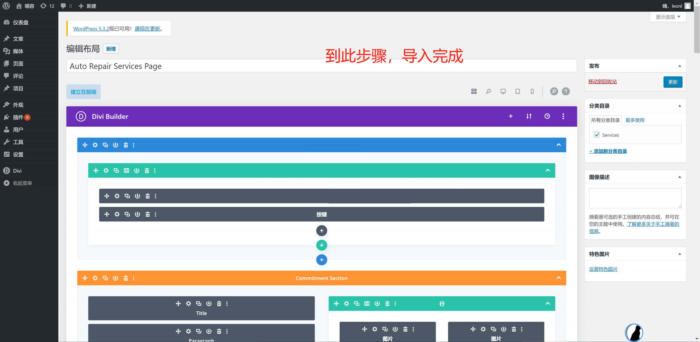
Task: Switch to the 最多使用 categories tab
Action: [x=635, y=120]
